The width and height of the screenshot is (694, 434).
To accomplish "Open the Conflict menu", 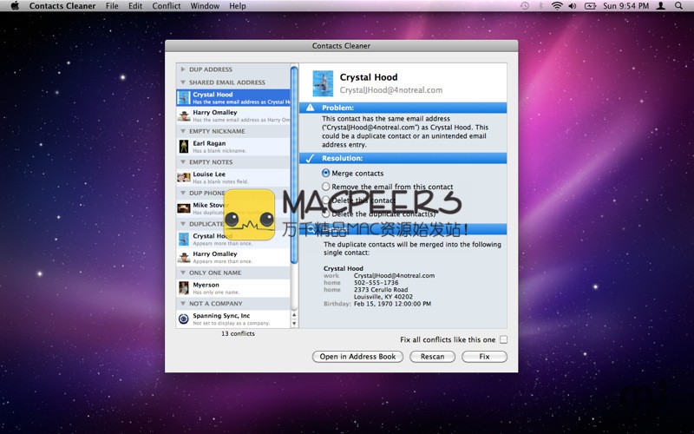I will click(x=167, y=6).
